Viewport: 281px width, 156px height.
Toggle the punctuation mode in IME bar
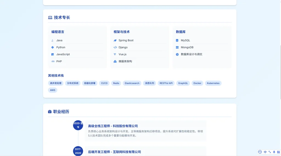coord(270,152)
